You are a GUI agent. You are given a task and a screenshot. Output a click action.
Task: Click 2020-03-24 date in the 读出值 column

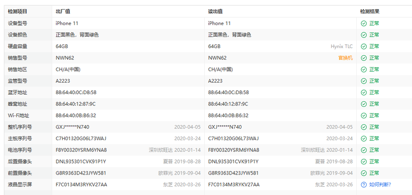[340, 138]
